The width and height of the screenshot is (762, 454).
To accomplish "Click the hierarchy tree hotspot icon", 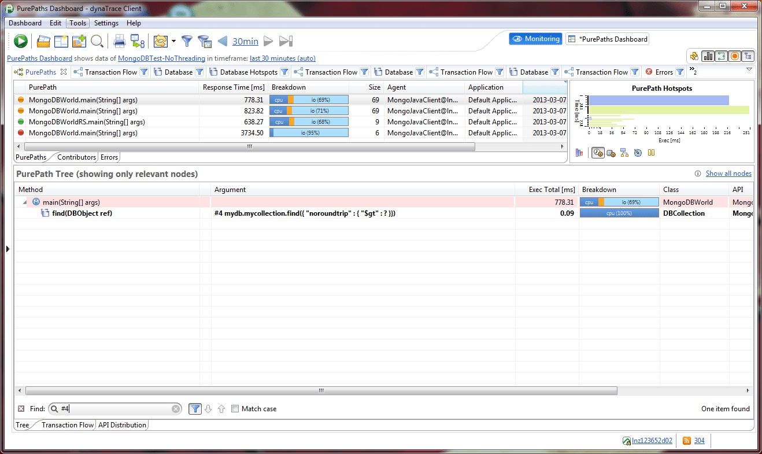I will [x=624, y=153].
